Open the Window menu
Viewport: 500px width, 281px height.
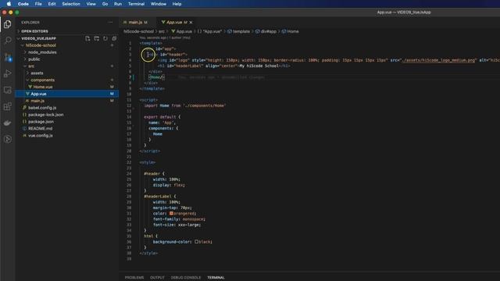pos(158,4)
